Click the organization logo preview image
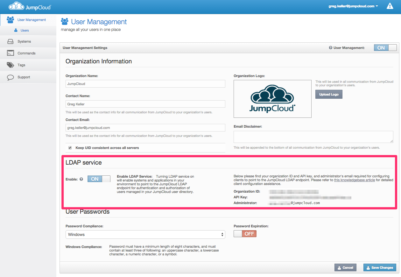Screen dimensions: 401x277 (272, 99)
